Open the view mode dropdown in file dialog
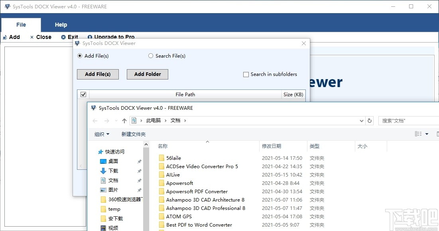 [426, 134]
